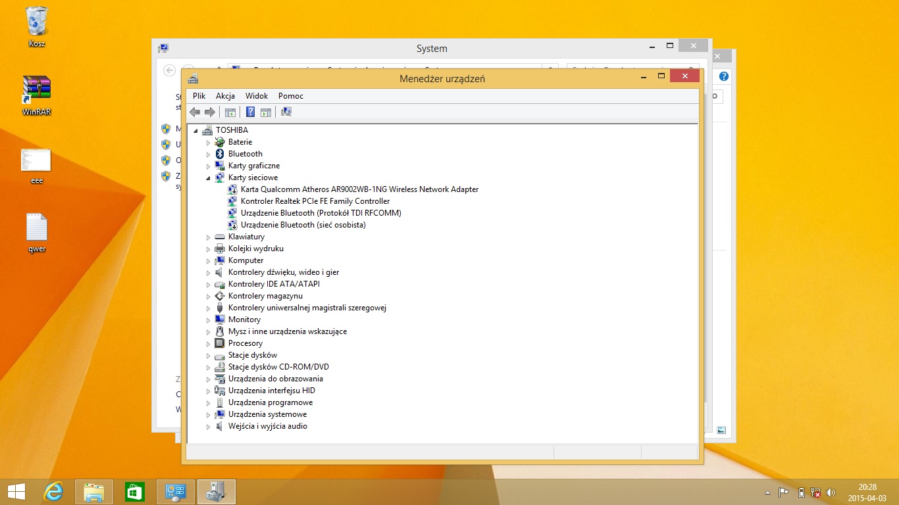Viewport: 899px width, 505px height.
Task: Click the Monitory monitor icon
Action: point(220,320)
